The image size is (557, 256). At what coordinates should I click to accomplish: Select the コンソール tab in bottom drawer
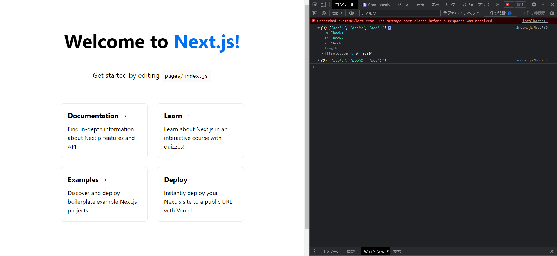pos(331,251)
